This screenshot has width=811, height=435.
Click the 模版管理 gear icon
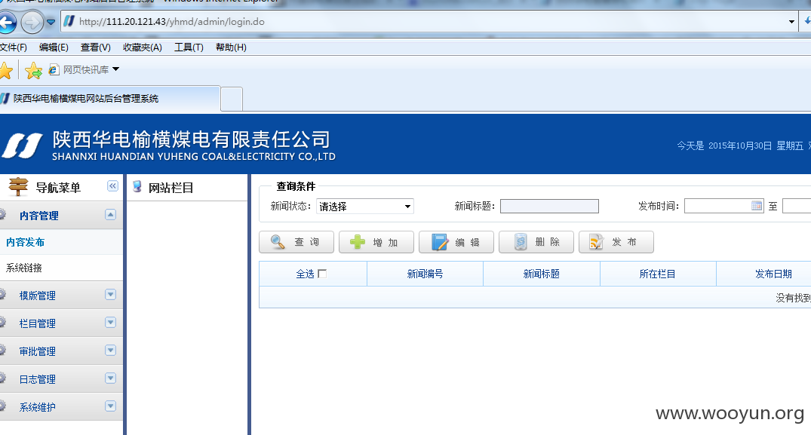point(2,295)
